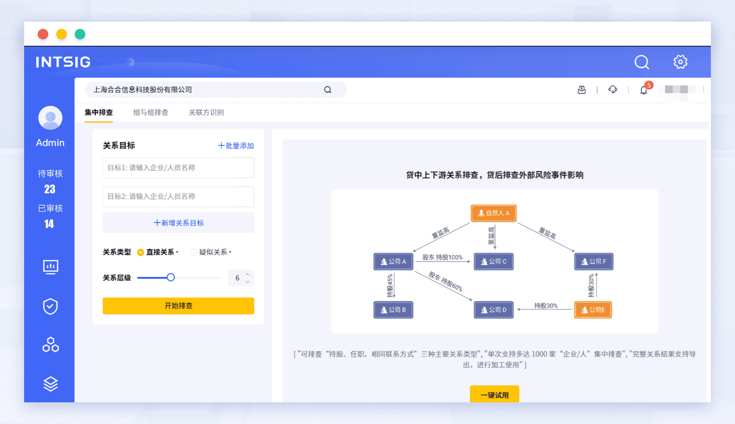Viewport: 735px width, 424px height.
Task: Select the 直接关系 radio button
Action: pyautogui.click(x=140, y=252)
